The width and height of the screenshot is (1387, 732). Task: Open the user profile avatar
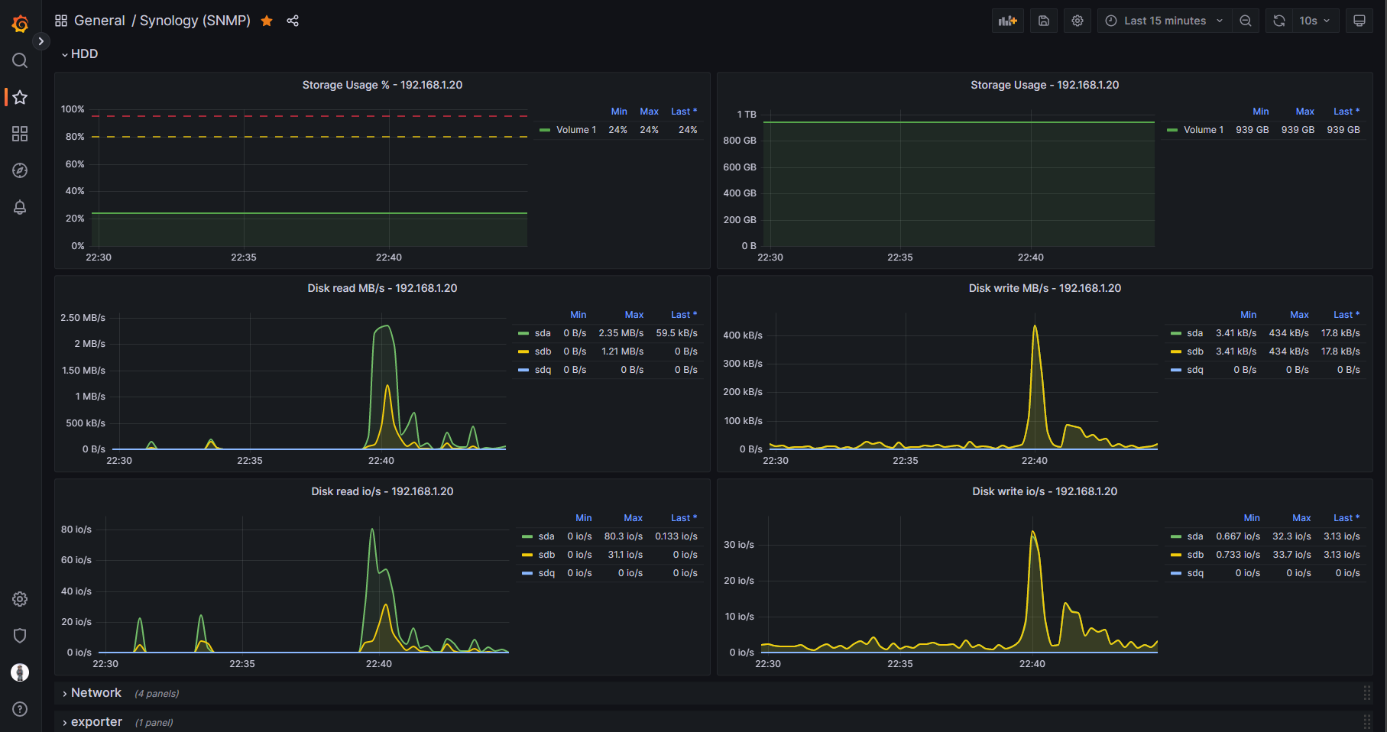tap(20, 672)
